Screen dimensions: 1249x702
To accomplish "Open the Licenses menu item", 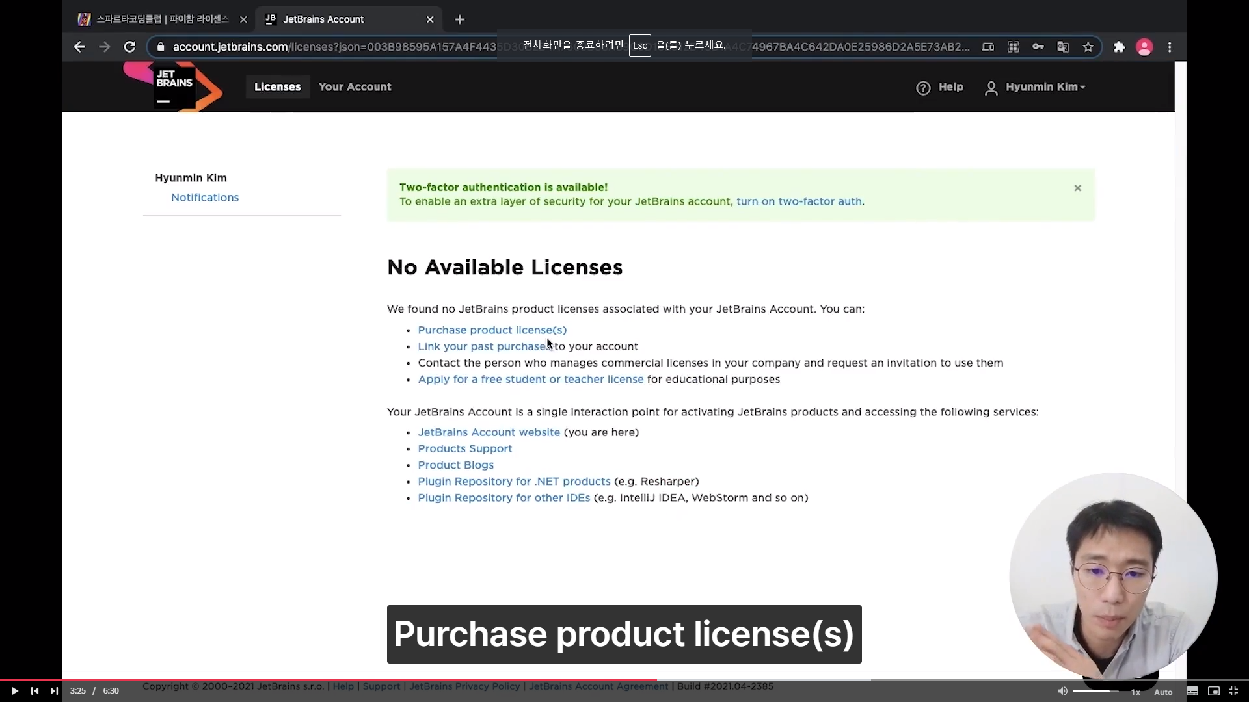I will pos(277,86).
